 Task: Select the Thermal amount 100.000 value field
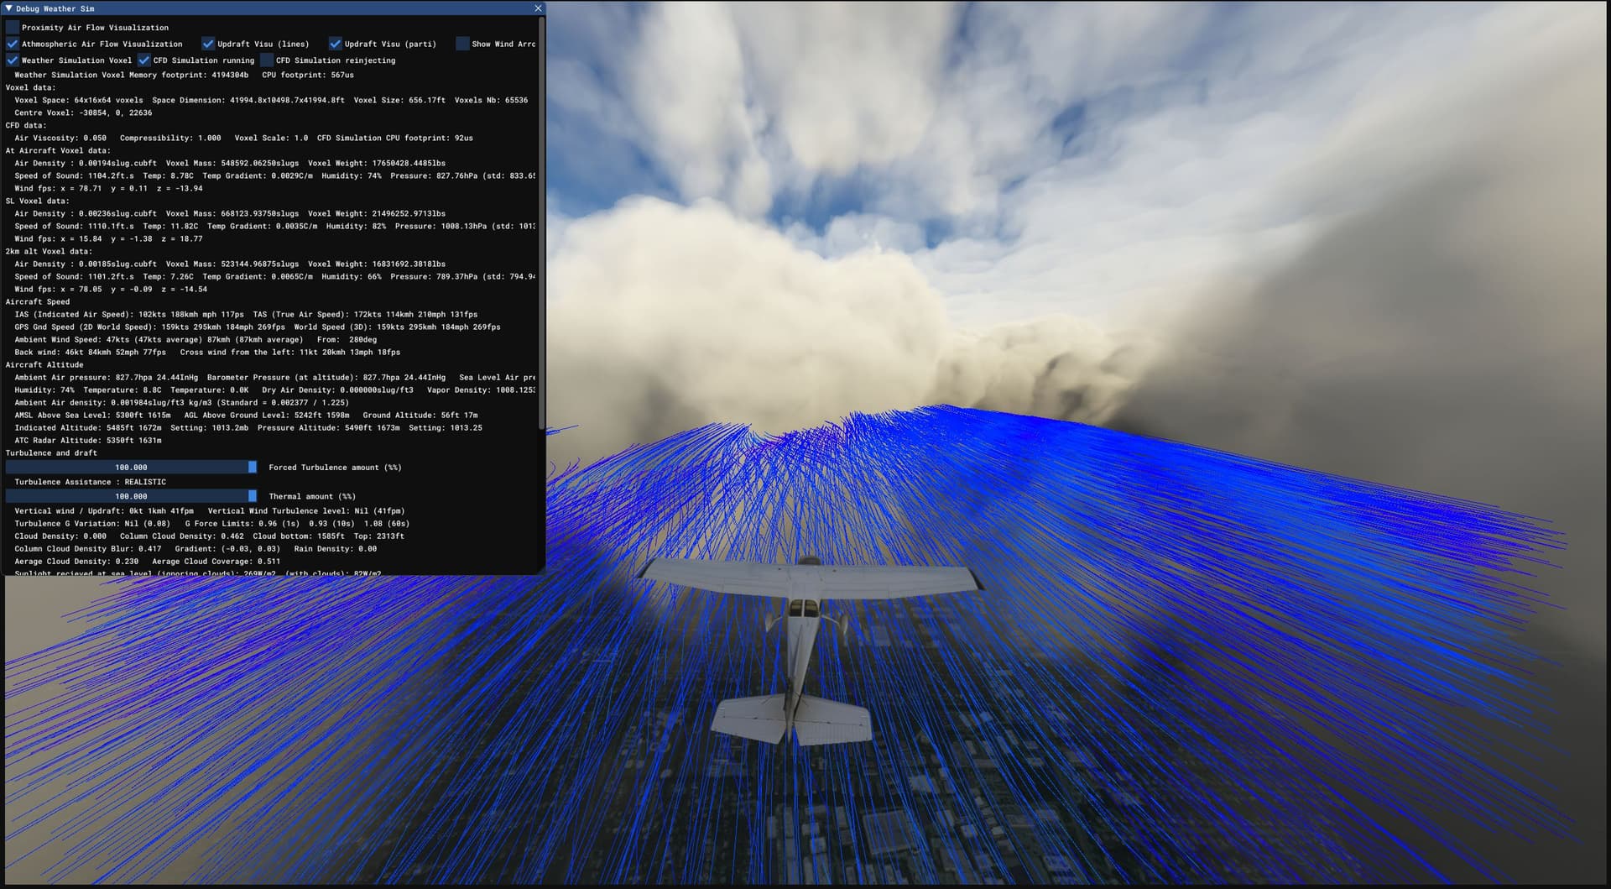(130, 495)
